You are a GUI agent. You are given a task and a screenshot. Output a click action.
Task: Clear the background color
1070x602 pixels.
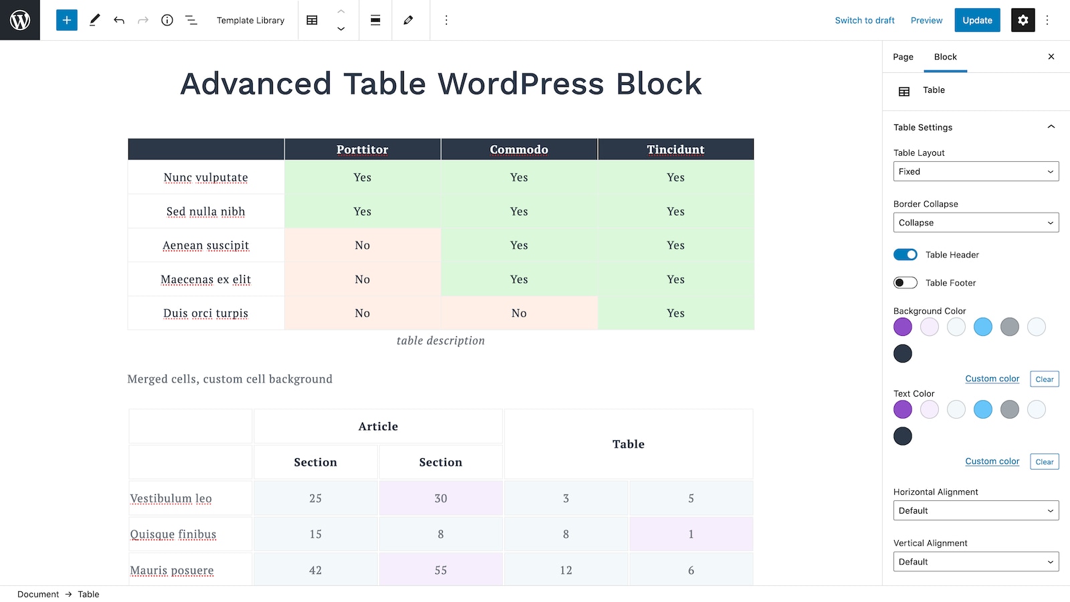(1045, 379)
